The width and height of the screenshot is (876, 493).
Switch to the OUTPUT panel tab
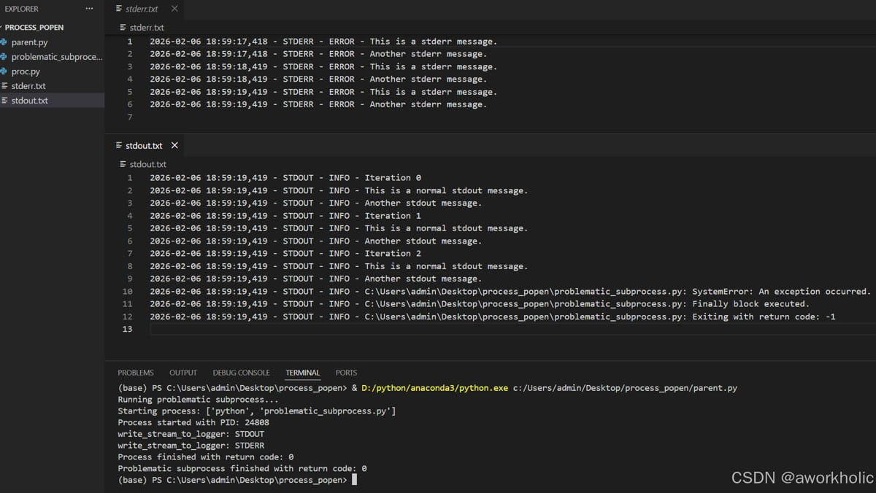click(x=183, y=373)
